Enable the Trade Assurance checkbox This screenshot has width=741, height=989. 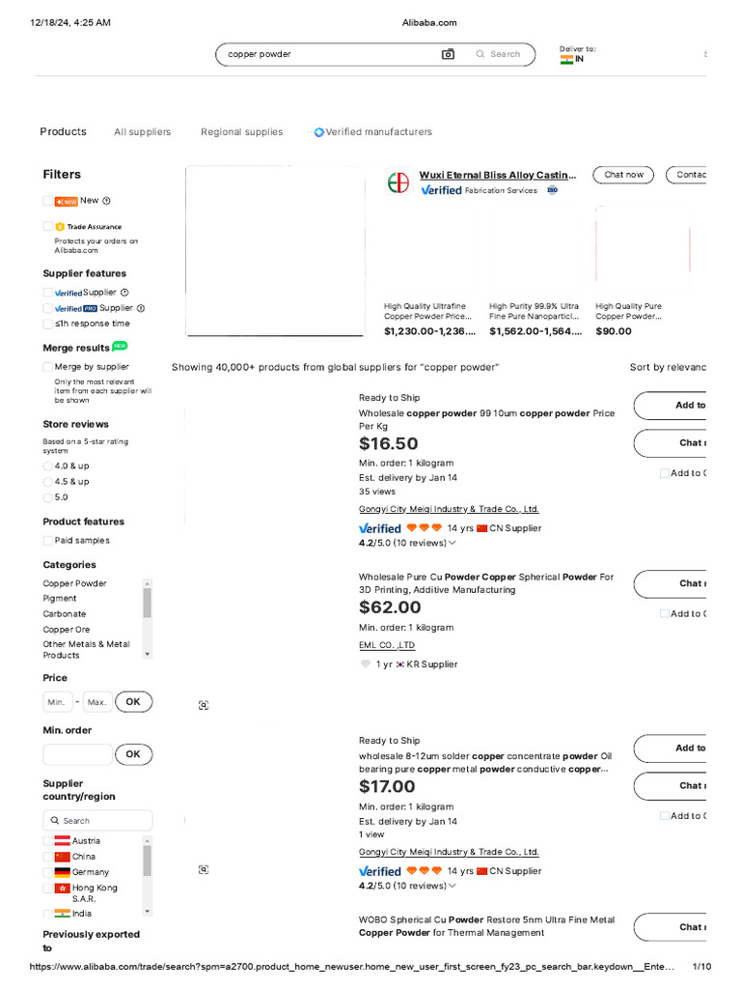coord(48,226)
